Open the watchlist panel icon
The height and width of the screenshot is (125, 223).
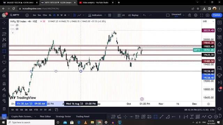[x=220, y=23]
